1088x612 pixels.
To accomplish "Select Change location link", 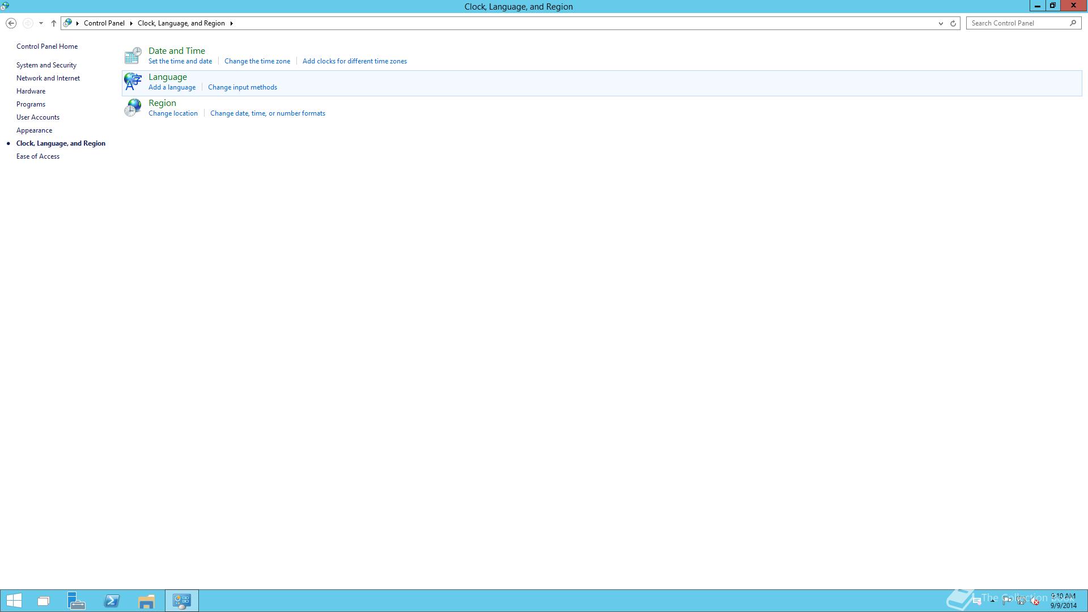I will click(173, 113).
